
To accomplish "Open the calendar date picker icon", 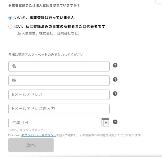I will pos(105,122).
